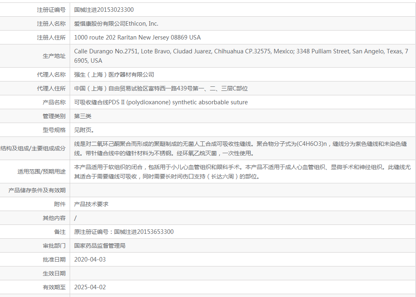Select the 附件 label
This screenshot has width=416, height=297.
pyautogui.click(x=60, y=204)
